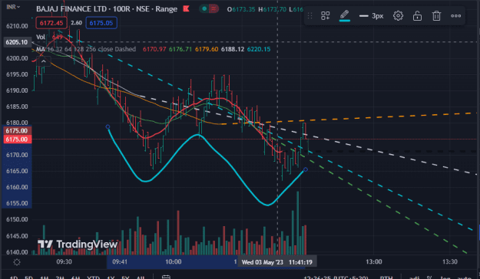This screenshot has height=279, width=480.
Task: Click the red broker K icon beside Range
Action: click(x=186, y=9)
